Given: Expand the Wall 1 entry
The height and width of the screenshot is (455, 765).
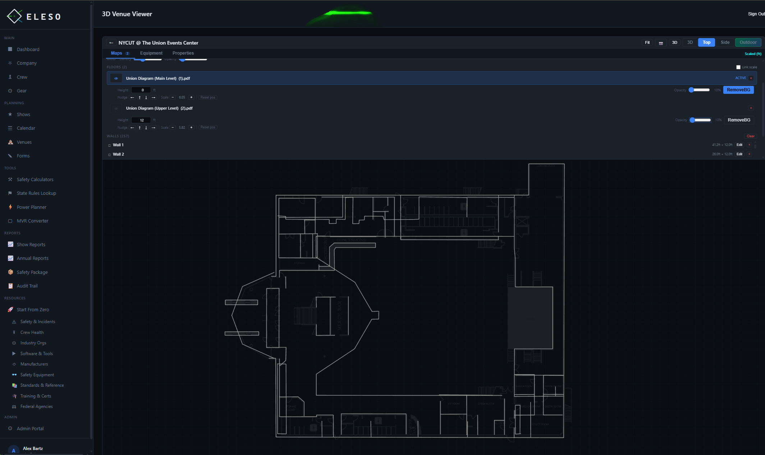Looking at the screenshot, I should pos(109,145).
